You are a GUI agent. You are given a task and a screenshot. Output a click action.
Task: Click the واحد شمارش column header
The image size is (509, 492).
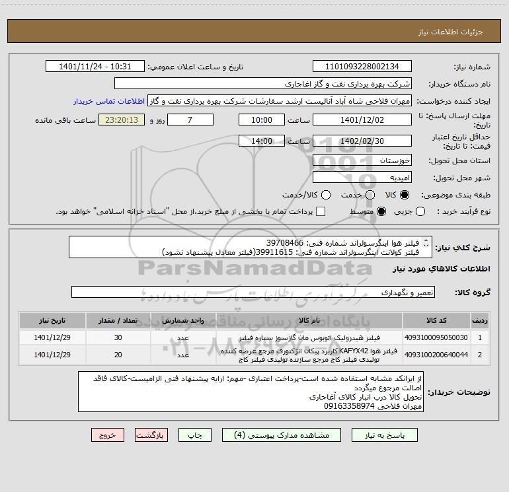pos(183,320)
